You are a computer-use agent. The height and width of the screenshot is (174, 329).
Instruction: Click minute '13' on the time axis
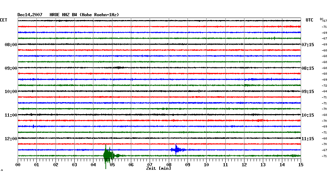263,165
